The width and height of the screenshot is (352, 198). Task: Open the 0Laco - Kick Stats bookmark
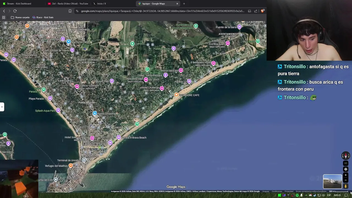click(43, 17)
